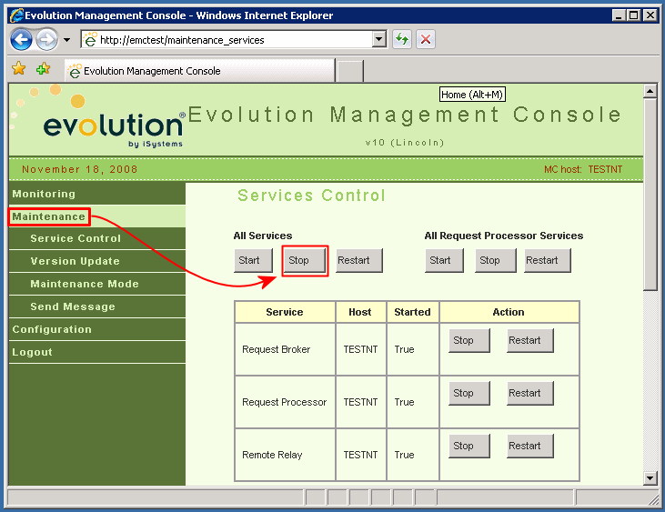665x512 pixels.
Task: Select Service Control in sidebar
Action: (76, 238)
